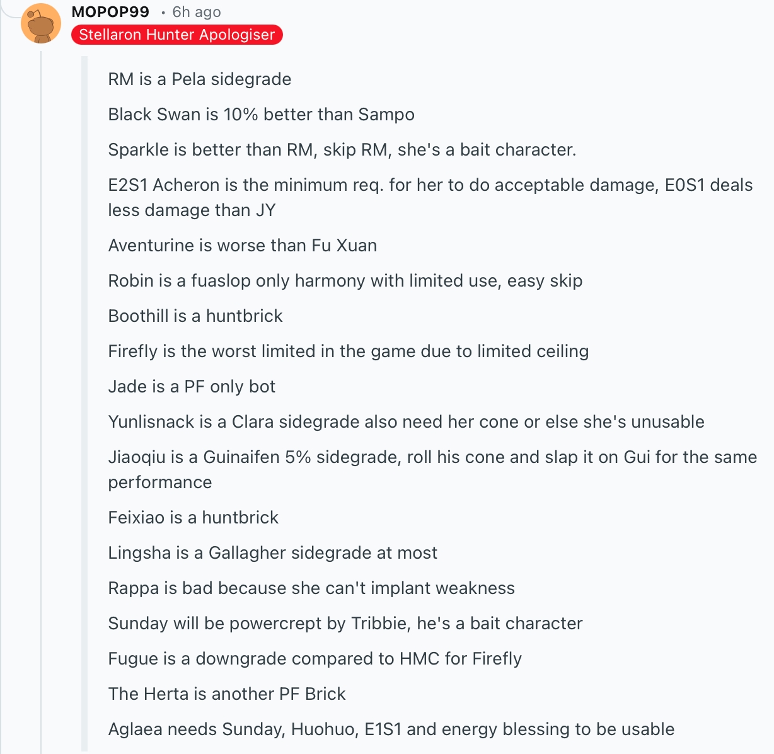Click 'Aventurine is worse than Fu Xuan' text
Viewport: 774px width, 754px height.
(x=243, y=246)
